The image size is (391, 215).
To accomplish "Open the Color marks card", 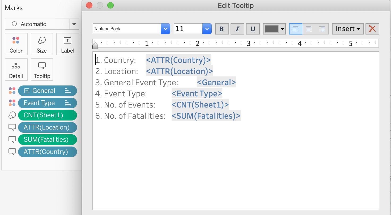I will pyautogui.click(x=16, y=44).
